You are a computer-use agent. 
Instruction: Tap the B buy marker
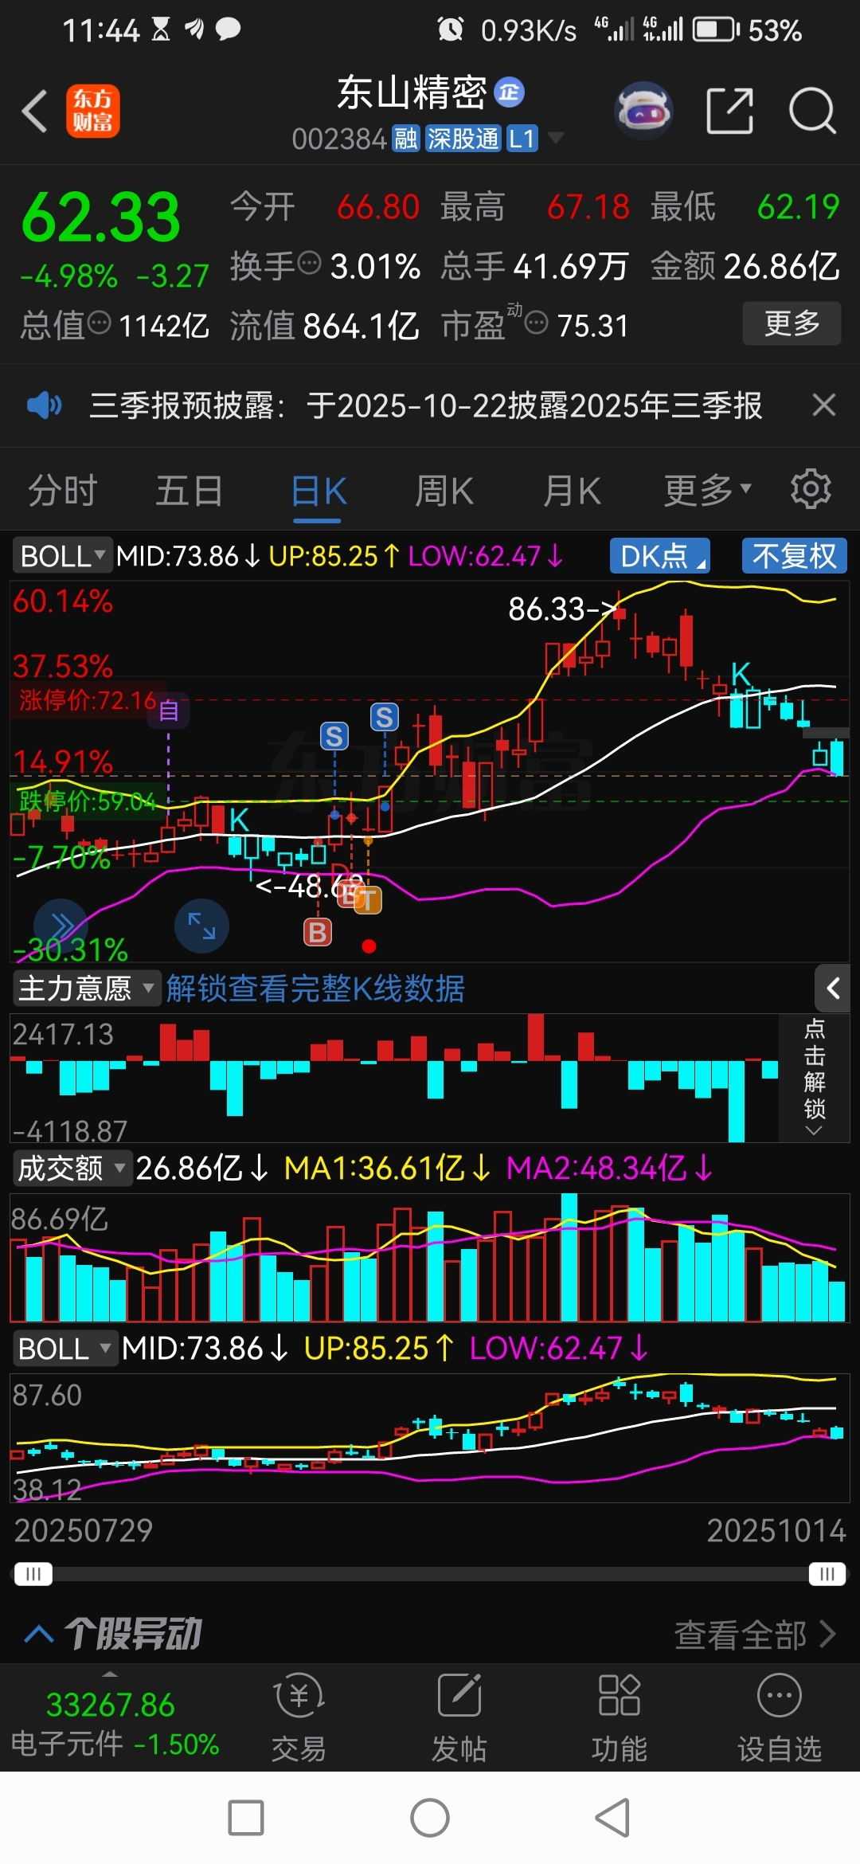coord(318,932)
